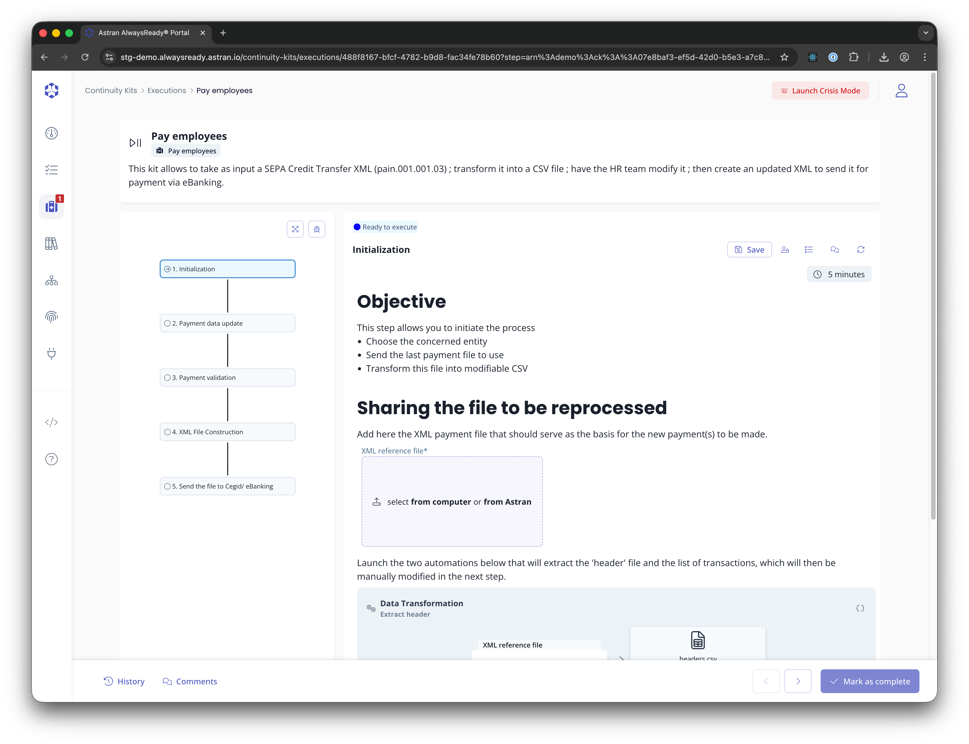Open the assign users icon beside Save
This screenshot has width=969, height=744.
[785, 250]
